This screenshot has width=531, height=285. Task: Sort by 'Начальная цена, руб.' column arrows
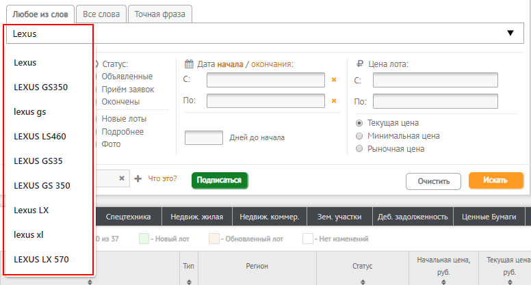443,282
